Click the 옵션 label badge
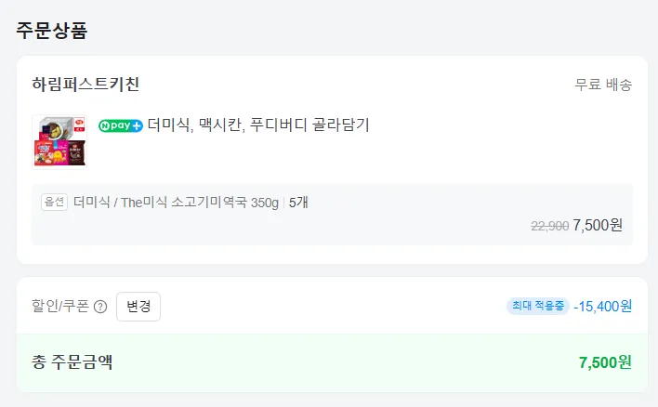The width and height of the screenshot is (658, 407). [x=54, y=202]
